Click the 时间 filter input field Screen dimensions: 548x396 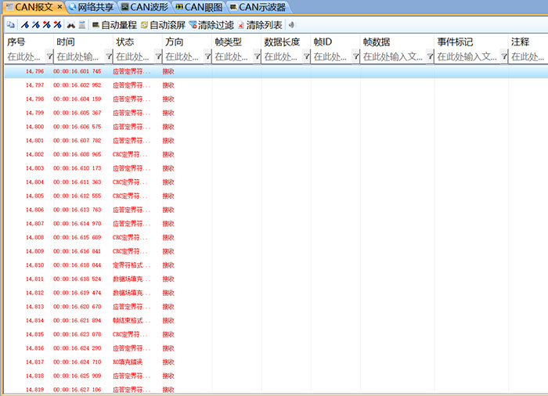pos(78,57)
